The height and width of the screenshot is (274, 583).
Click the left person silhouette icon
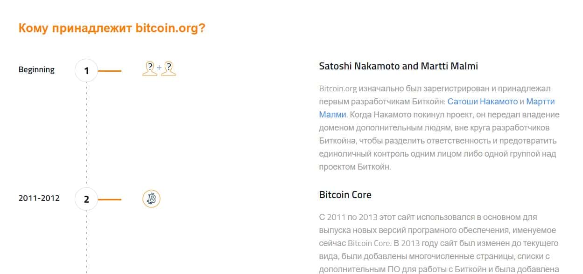149,68
